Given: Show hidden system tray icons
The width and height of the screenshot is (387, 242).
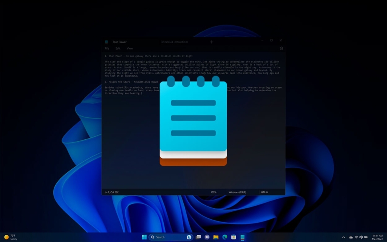Looking at the screenshot, I should coord(344,237).
